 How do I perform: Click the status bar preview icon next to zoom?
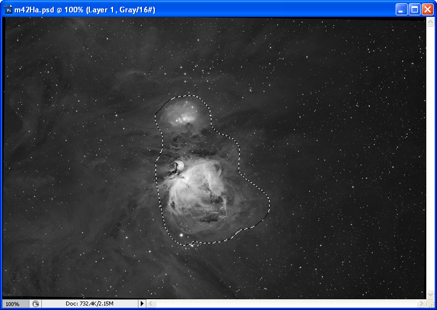pyautogui.click(x=36, y=304)
